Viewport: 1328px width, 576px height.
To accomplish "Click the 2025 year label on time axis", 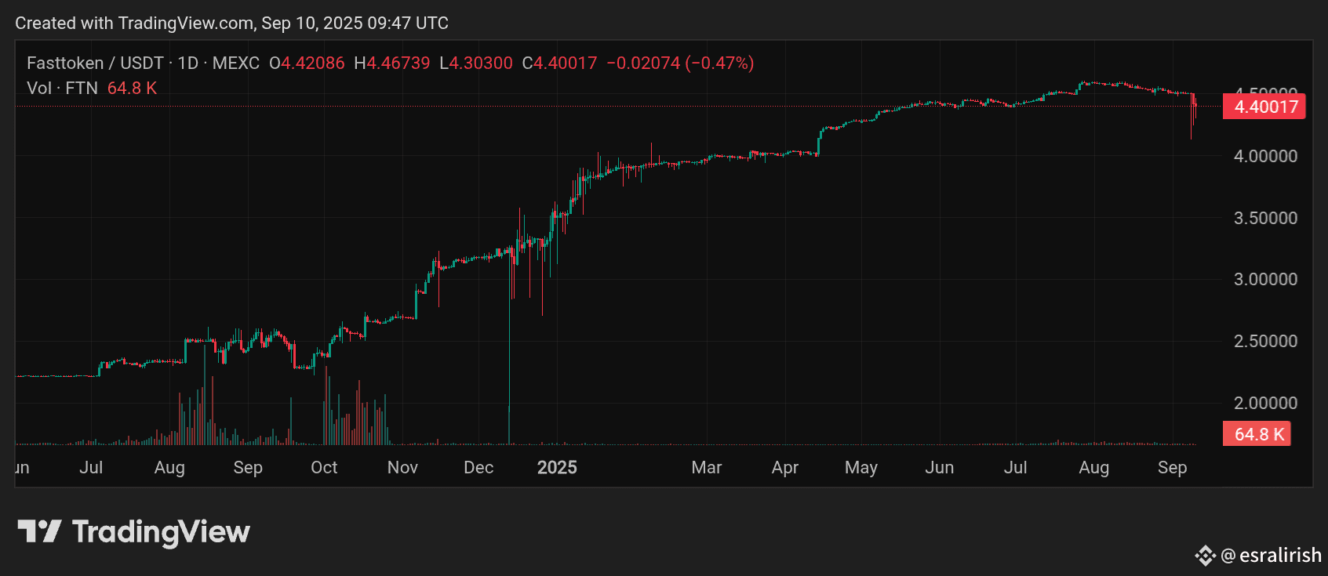I will pos(557,467).
